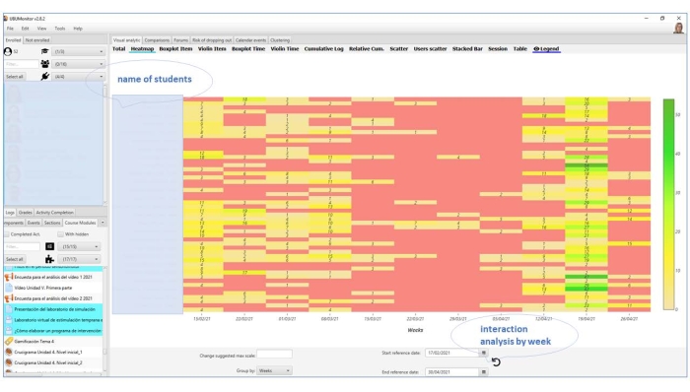Click the groups people icon
This screenshot has height=392, width=690.
click(x=45, y=64)
